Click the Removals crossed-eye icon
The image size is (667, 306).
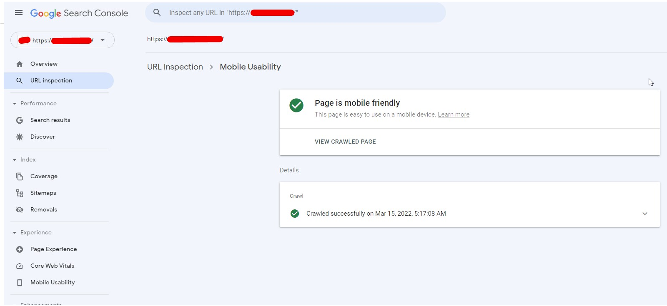click(20, 210)
